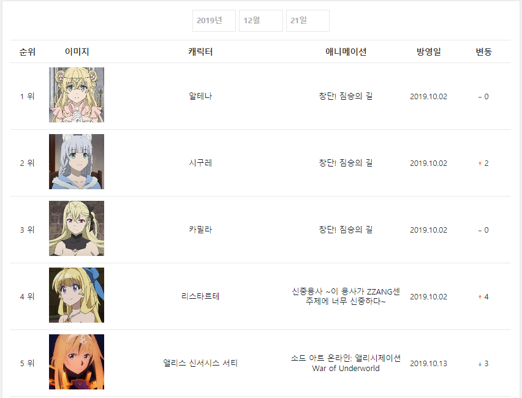Open the 알테나 character thumbnail
The image size is (522, 398).
tap(77, 95)
